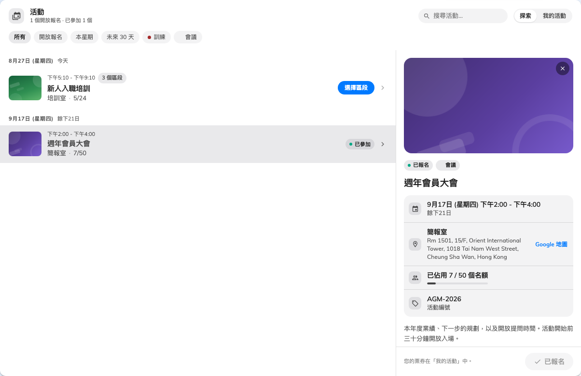This screenshot has height=376, width=581.
Task: Click the AGM-2026 event code text
Action: pos(444,299)
